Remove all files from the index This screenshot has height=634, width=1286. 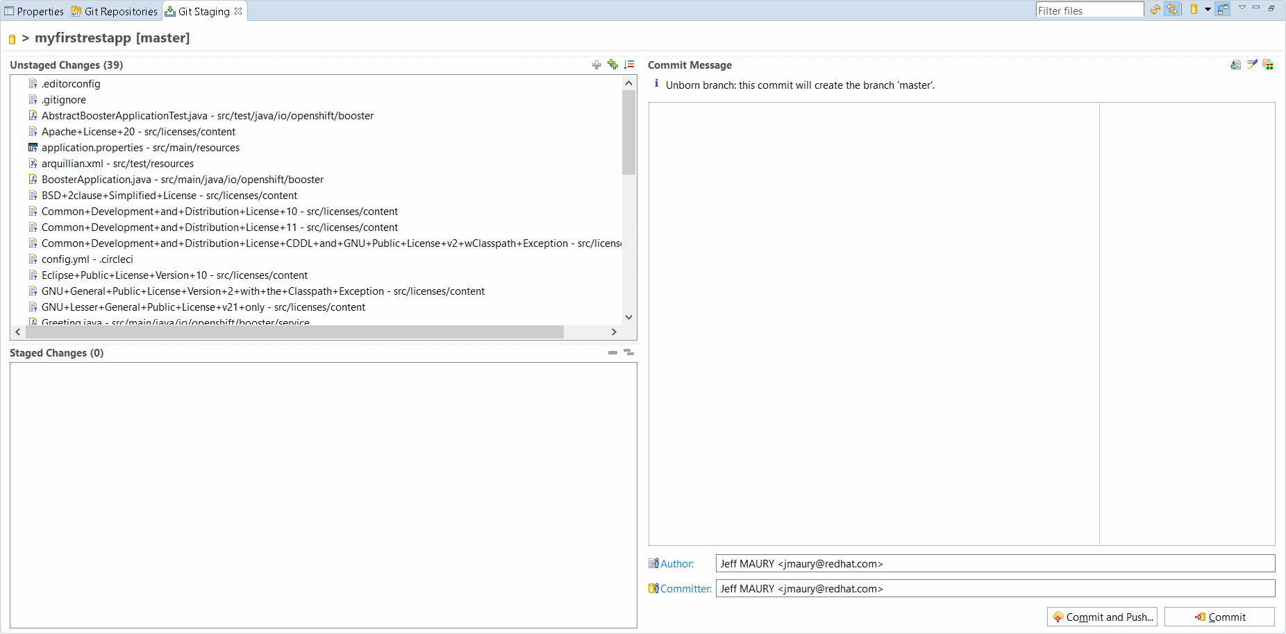(628, 352)
